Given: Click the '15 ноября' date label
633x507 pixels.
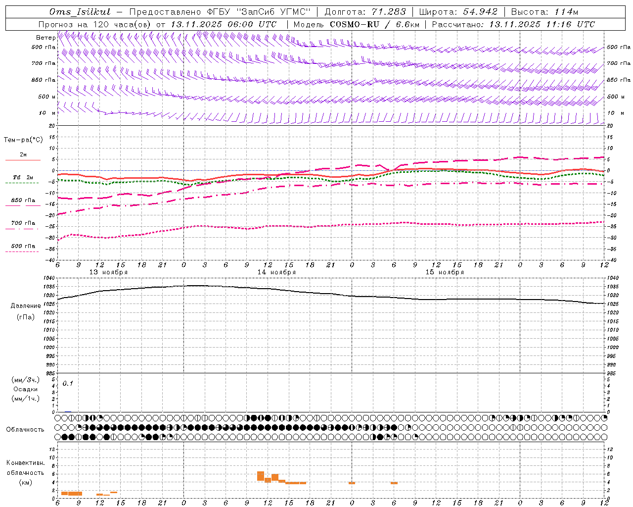Looking at the screenshot, I should tap(445, 272).
